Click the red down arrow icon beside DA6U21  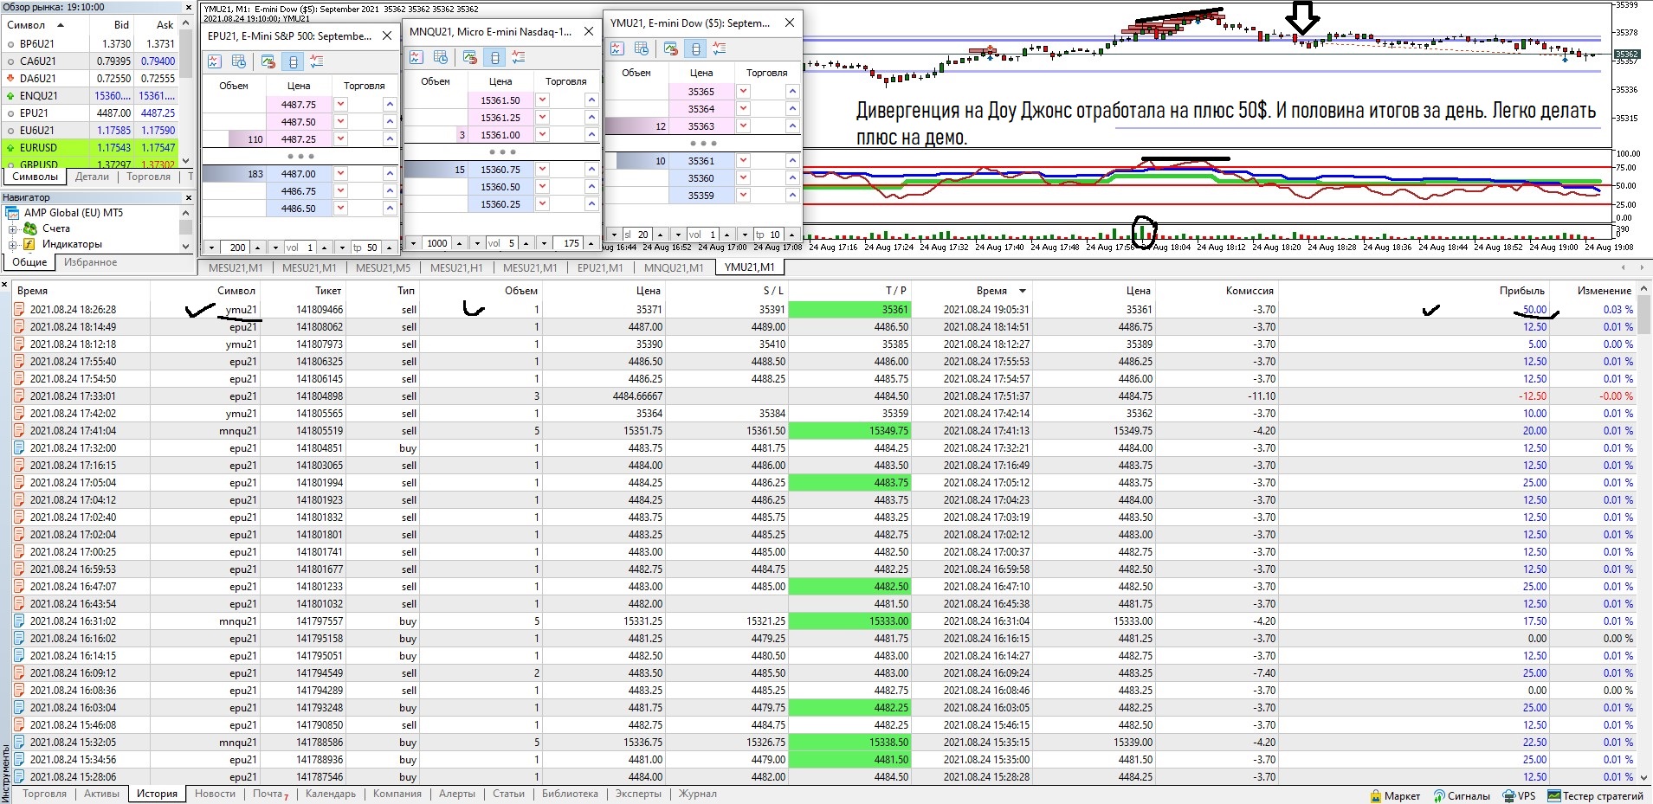10,78
